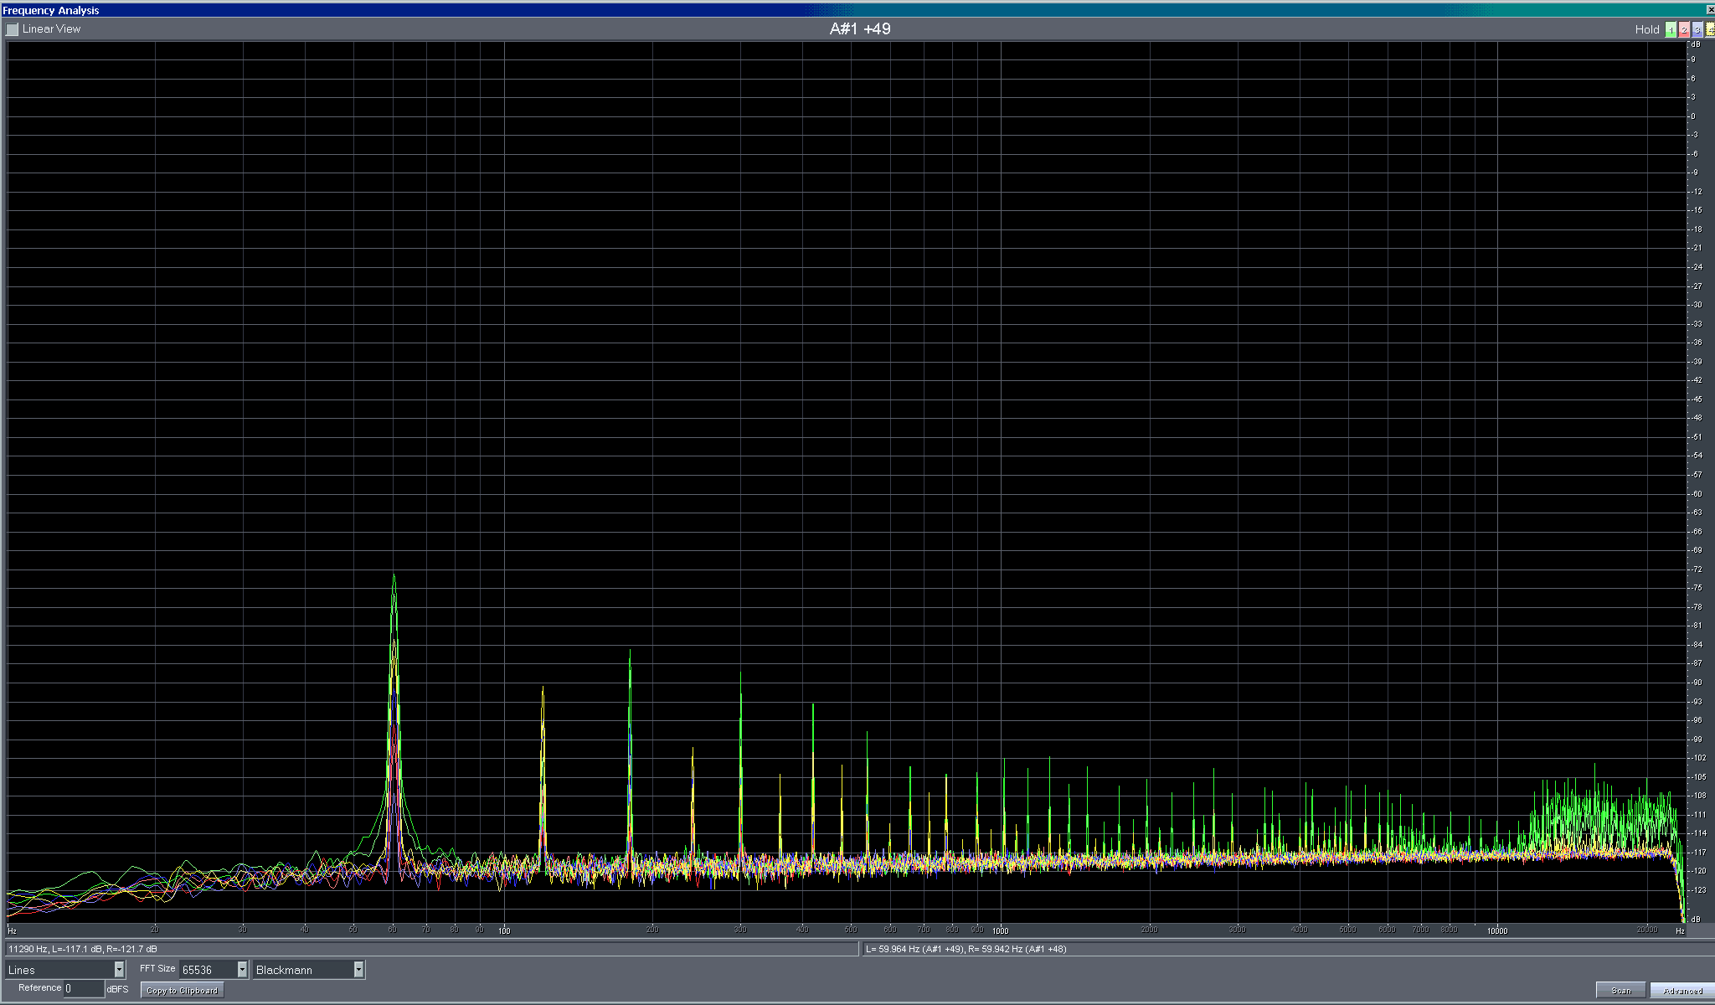Screen dimensions: 1715x1005
Task: Click the 100 Hz frequency axis label
Action: click(504, 930)
